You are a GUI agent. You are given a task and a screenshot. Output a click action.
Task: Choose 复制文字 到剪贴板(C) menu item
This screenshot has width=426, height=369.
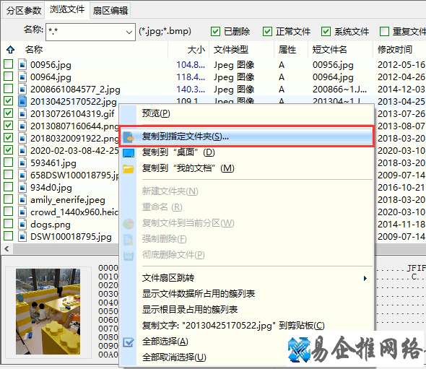tap(246, 326)
